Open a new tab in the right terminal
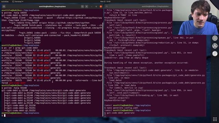The height and width of the screenshot is (123, 219). coord(106,6)
